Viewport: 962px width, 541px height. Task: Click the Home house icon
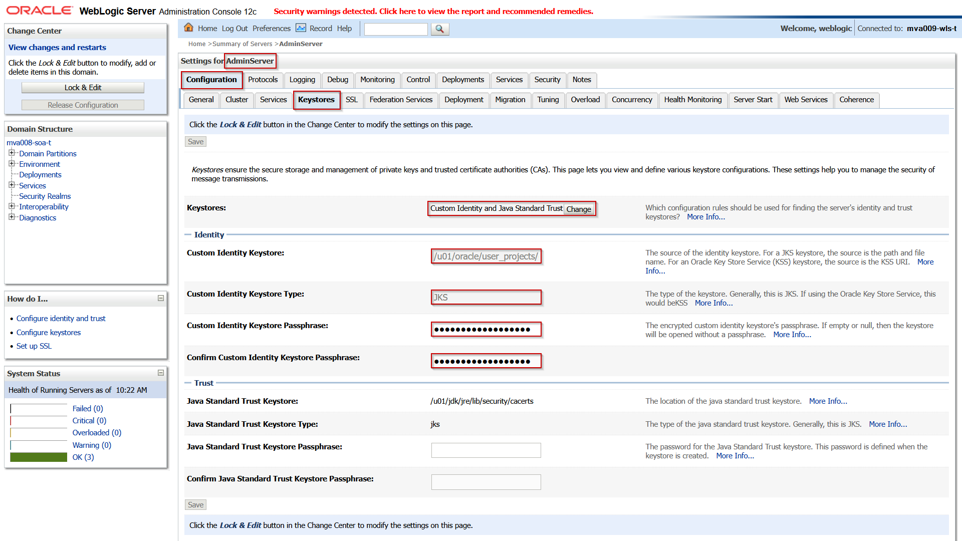tap(188, 28)
